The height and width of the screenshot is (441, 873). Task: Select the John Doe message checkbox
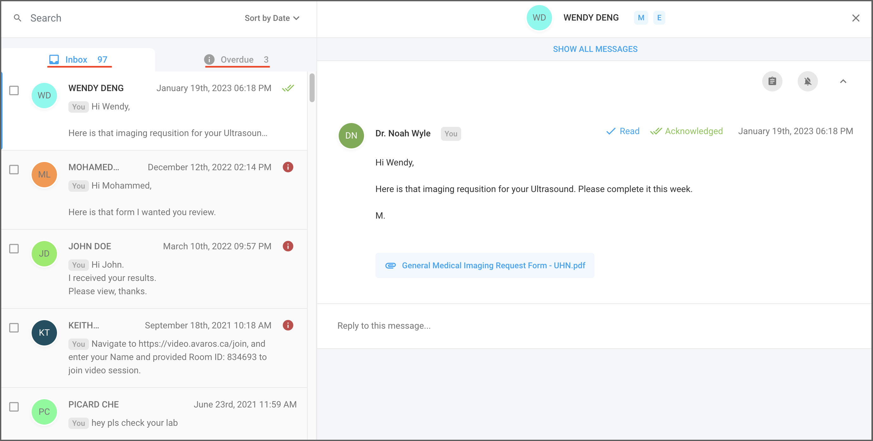pyautogui.click(x=14, y=249)
